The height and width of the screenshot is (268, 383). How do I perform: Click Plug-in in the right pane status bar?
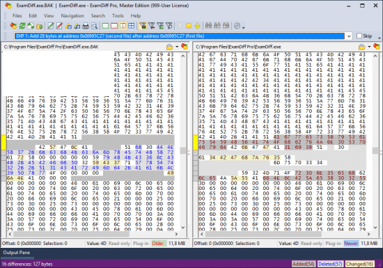pos(333,244)
